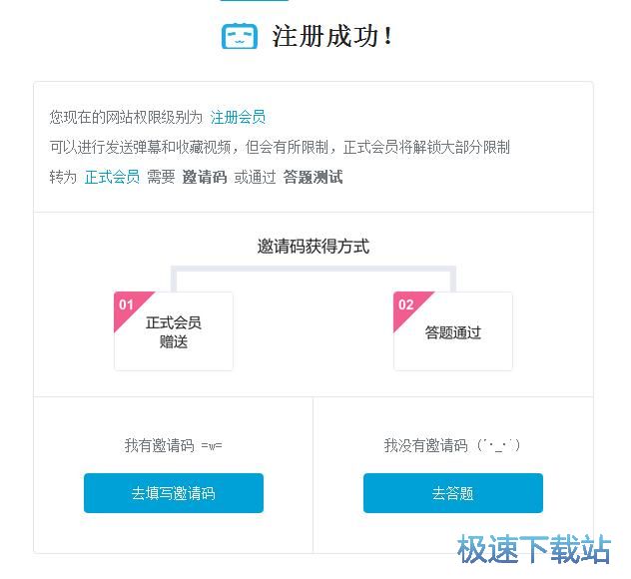Screen dimensions: 631x579
Task: Click the pink 02 corner badge
Action: coord(407,304)
